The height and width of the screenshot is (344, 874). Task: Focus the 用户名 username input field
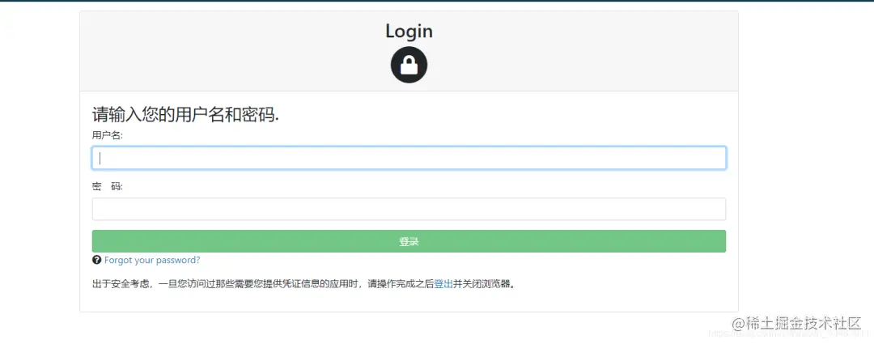coord(409,158)
